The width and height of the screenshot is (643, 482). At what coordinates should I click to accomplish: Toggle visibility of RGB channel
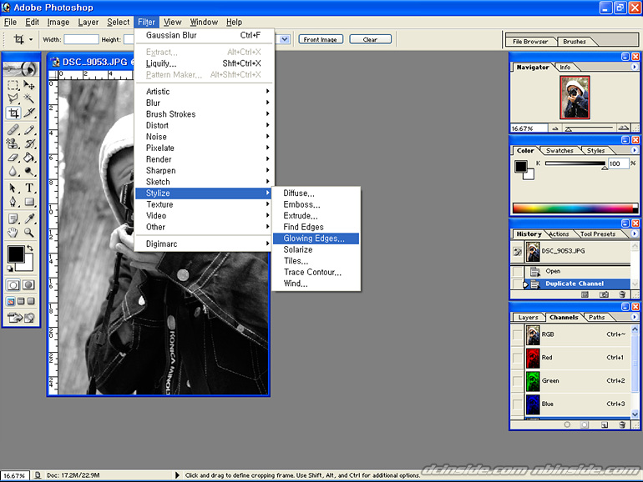coord(518,334)
